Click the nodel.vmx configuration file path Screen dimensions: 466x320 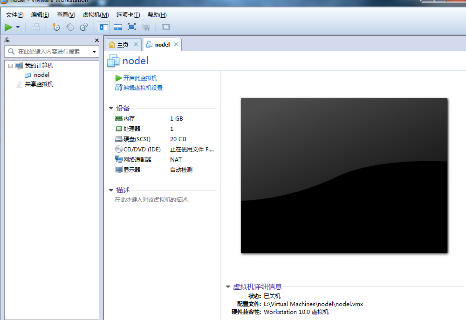(313, 304)
